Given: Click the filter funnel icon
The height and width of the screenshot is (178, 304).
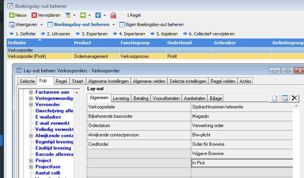Looking at the screenshot, I should (x=68, y=15).
